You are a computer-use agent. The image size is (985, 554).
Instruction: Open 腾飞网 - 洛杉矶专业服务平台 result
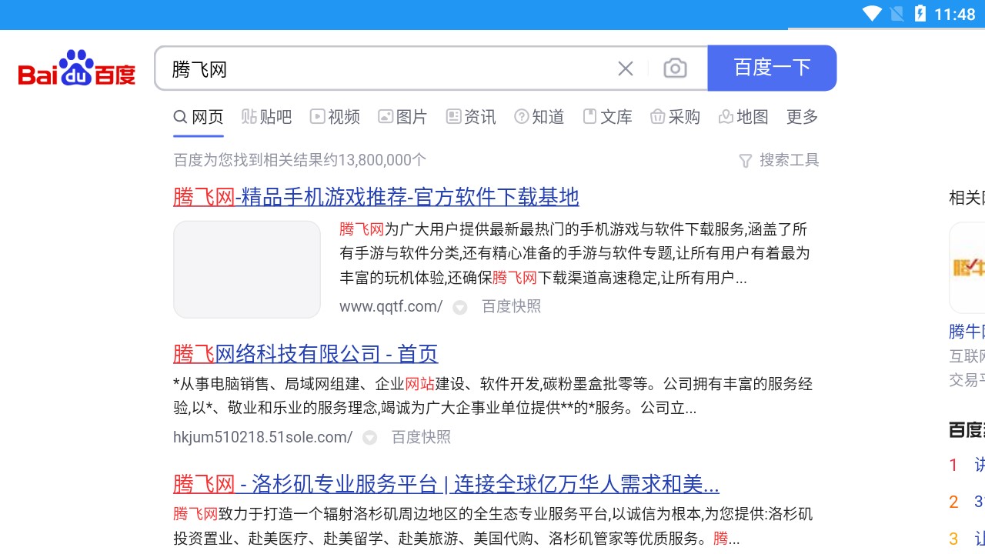(x=446, y=485)
